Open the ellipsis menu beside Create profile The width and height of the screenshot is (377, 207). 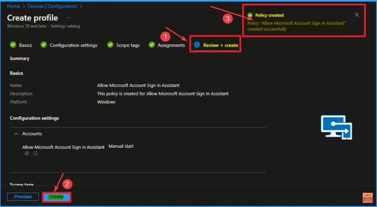point(69,18)
